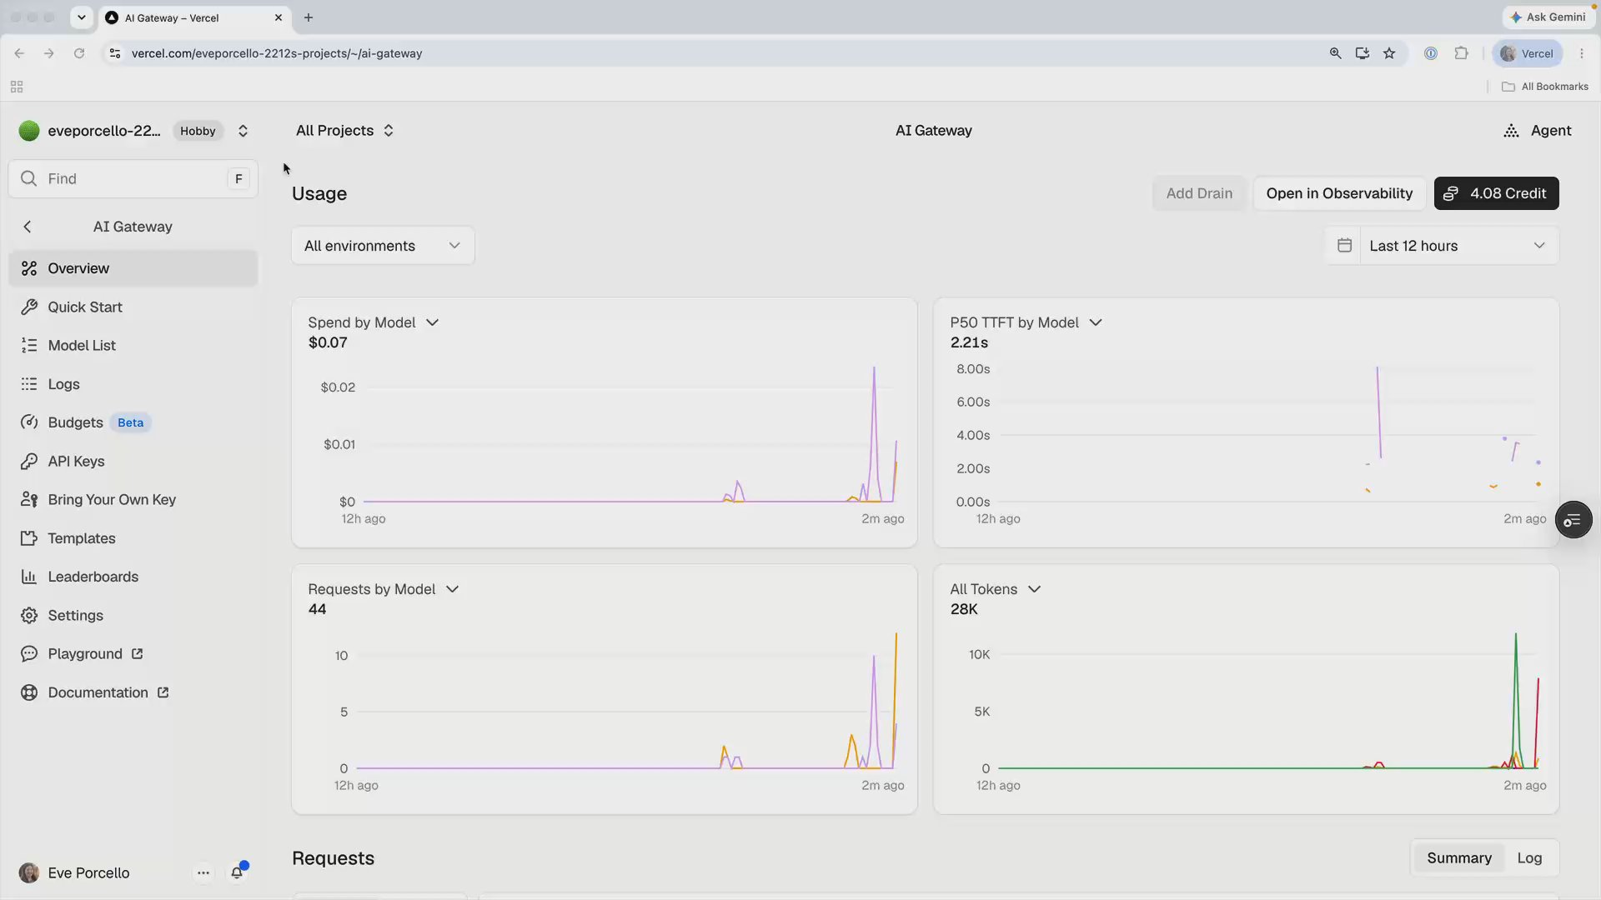Open the floating Vercel toolbar button
This screenshot has height=900, width=1601.
(1573, 520)
